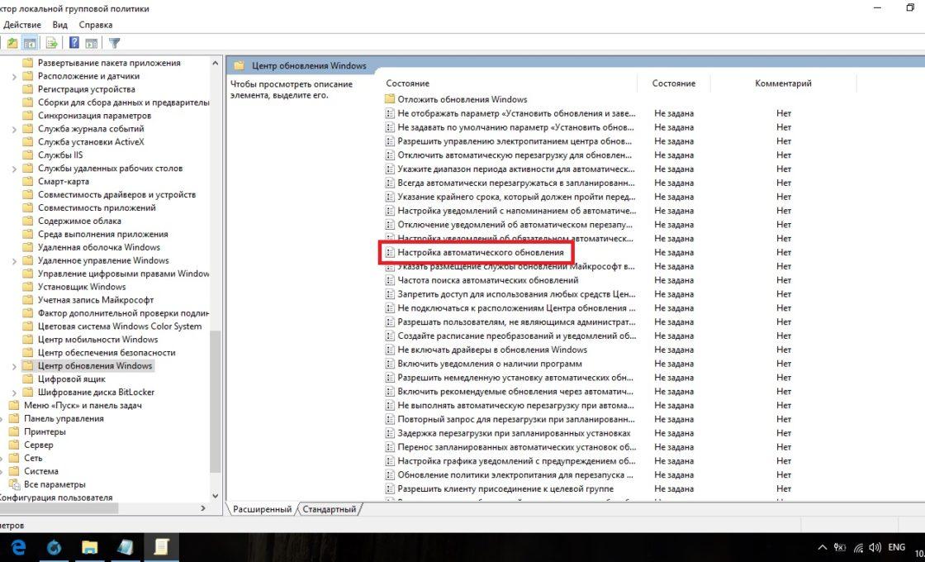The image size is (925, 562).
Task: Click the volume speaker tray icon
Action: click(875, 548)
